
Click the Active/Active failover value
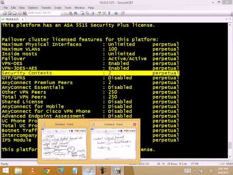(127, 58)
